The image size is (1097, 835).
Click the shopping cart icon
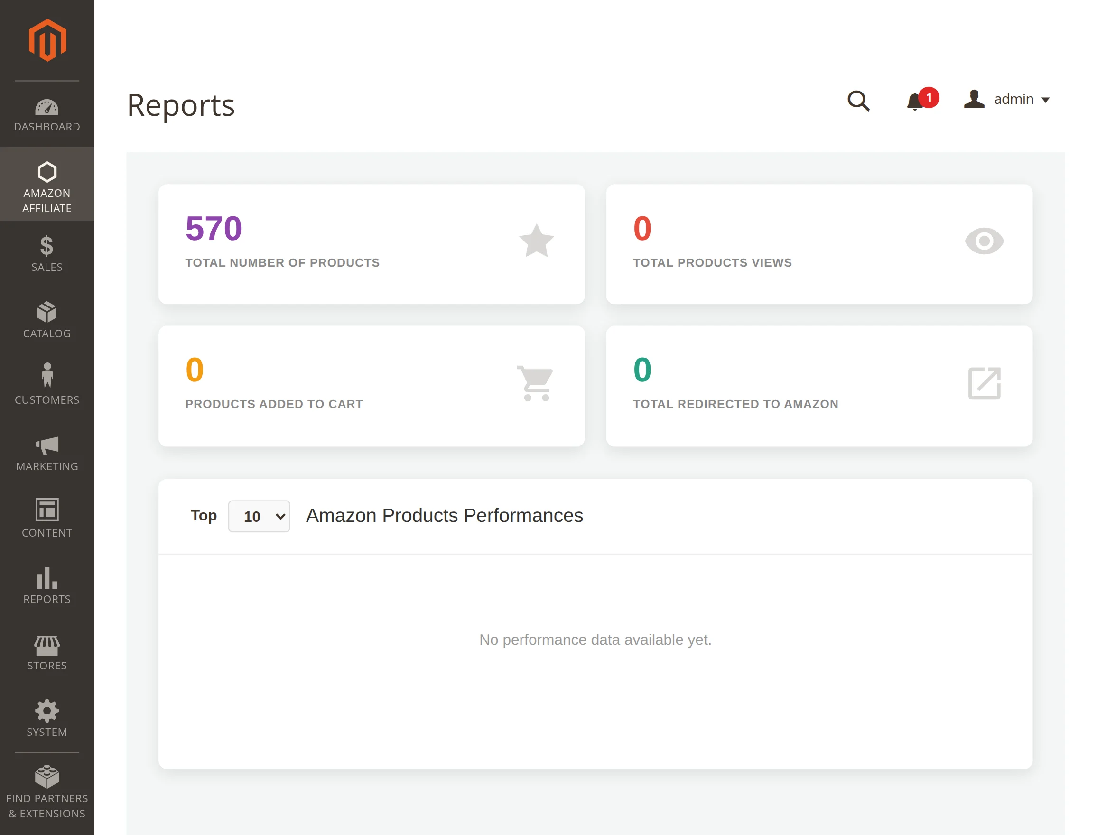pos(535,383)
